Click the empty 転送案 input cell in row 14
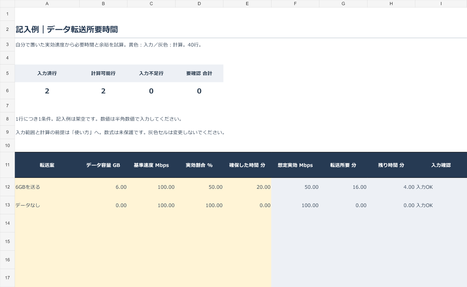The width and height of the screenshot is (467, 287). 47,223
